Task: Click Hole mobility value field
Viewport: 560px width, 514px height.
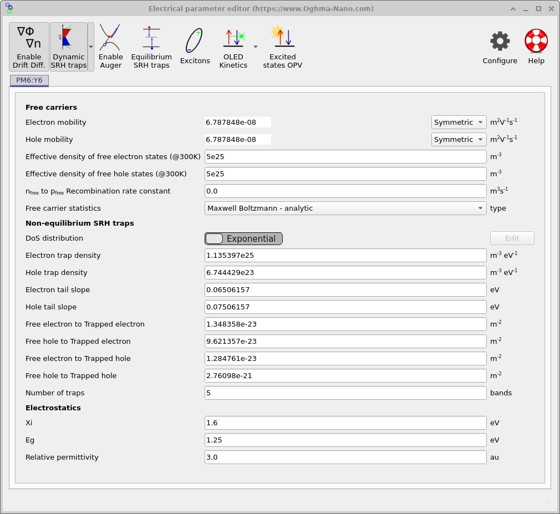Action: (x=238, y=139)
